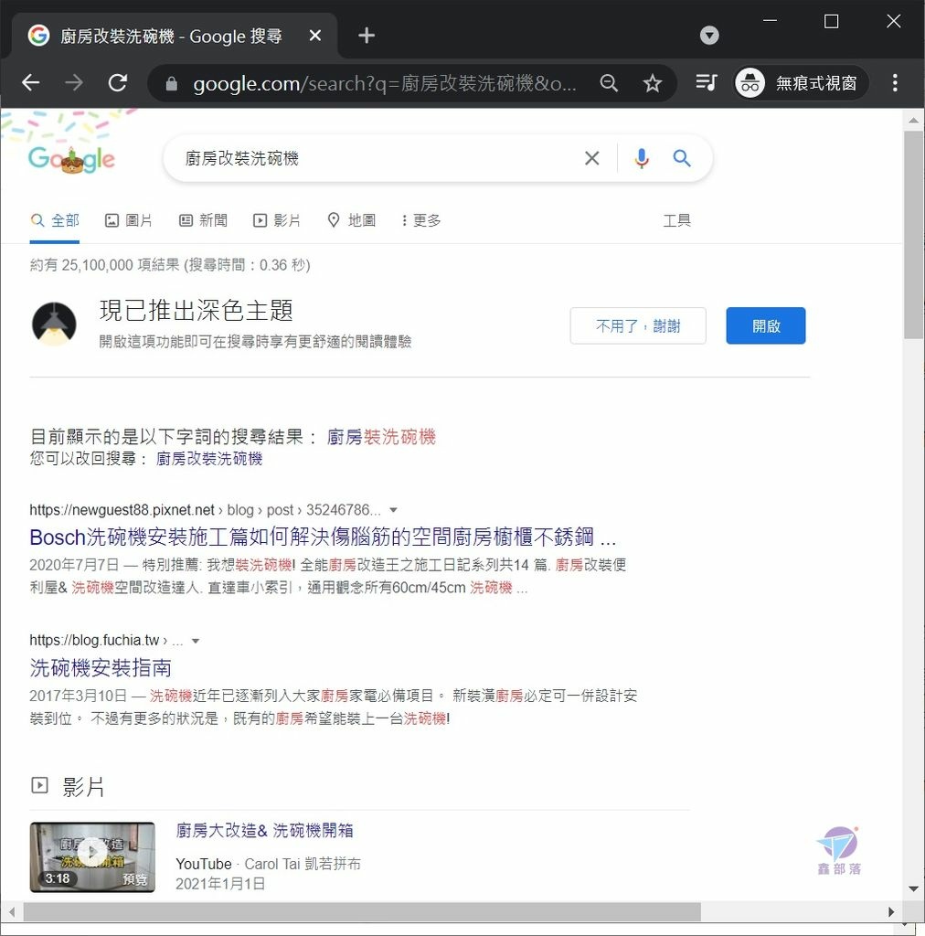Open 廚房大改造& 洗碗機開箱 video link

point(264,830)
